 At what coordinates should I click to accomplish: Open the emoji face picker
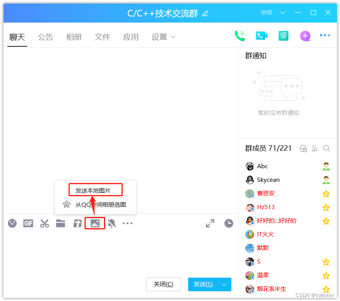pos(12,224)
